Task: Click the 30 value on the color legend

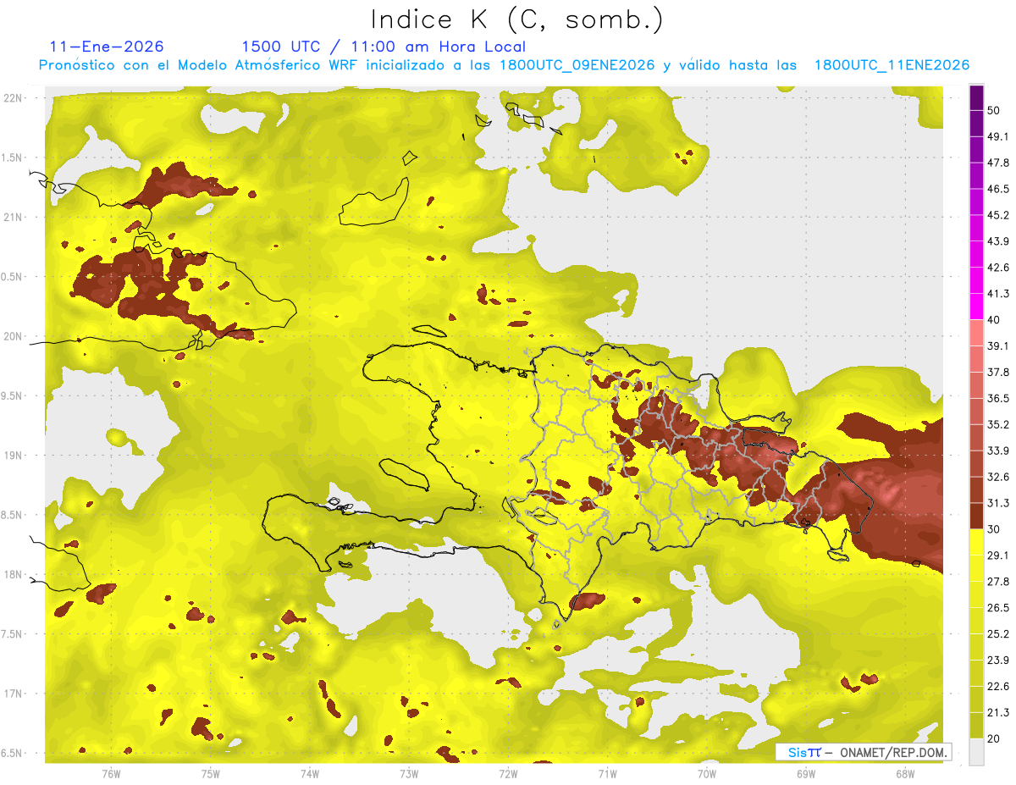Action: pyautogui.click(x=993, y=528)
